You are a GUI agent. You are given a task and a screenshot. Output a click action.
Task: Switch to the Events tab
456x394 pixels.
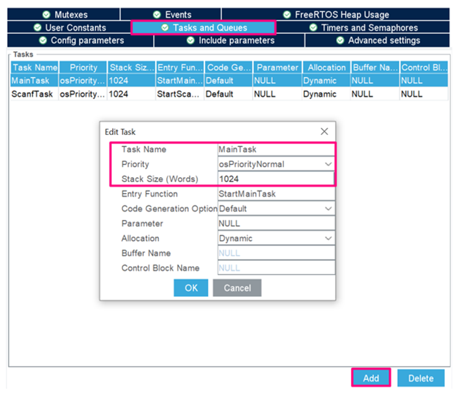click(x=171, y=14)
